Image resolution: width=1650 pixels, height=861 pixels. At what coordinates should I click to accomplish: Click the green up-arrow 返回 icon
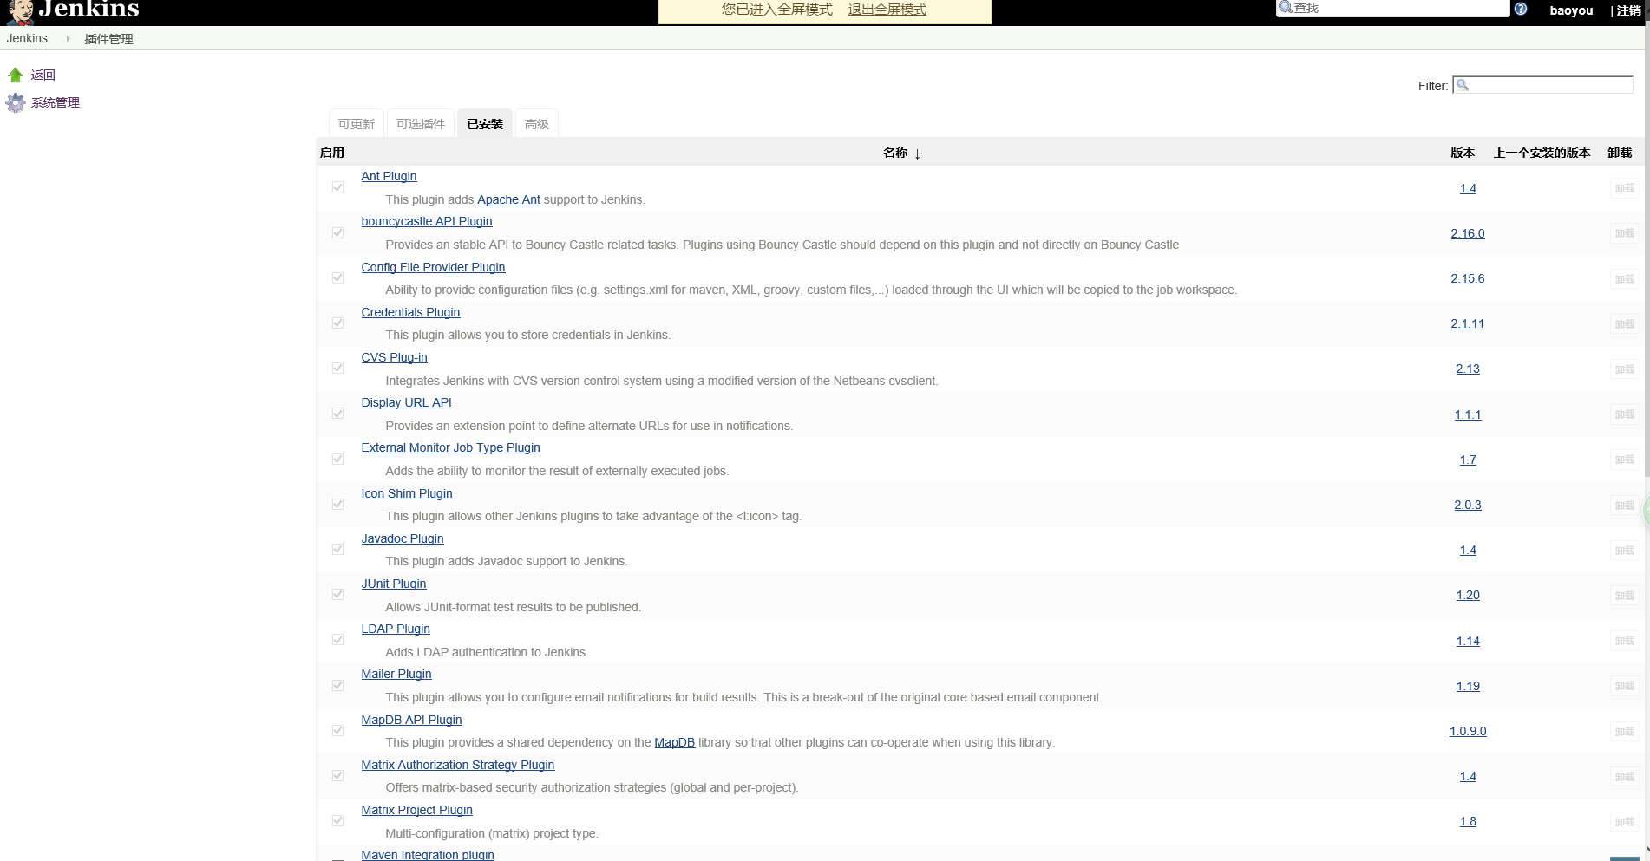tap(16, 75)
